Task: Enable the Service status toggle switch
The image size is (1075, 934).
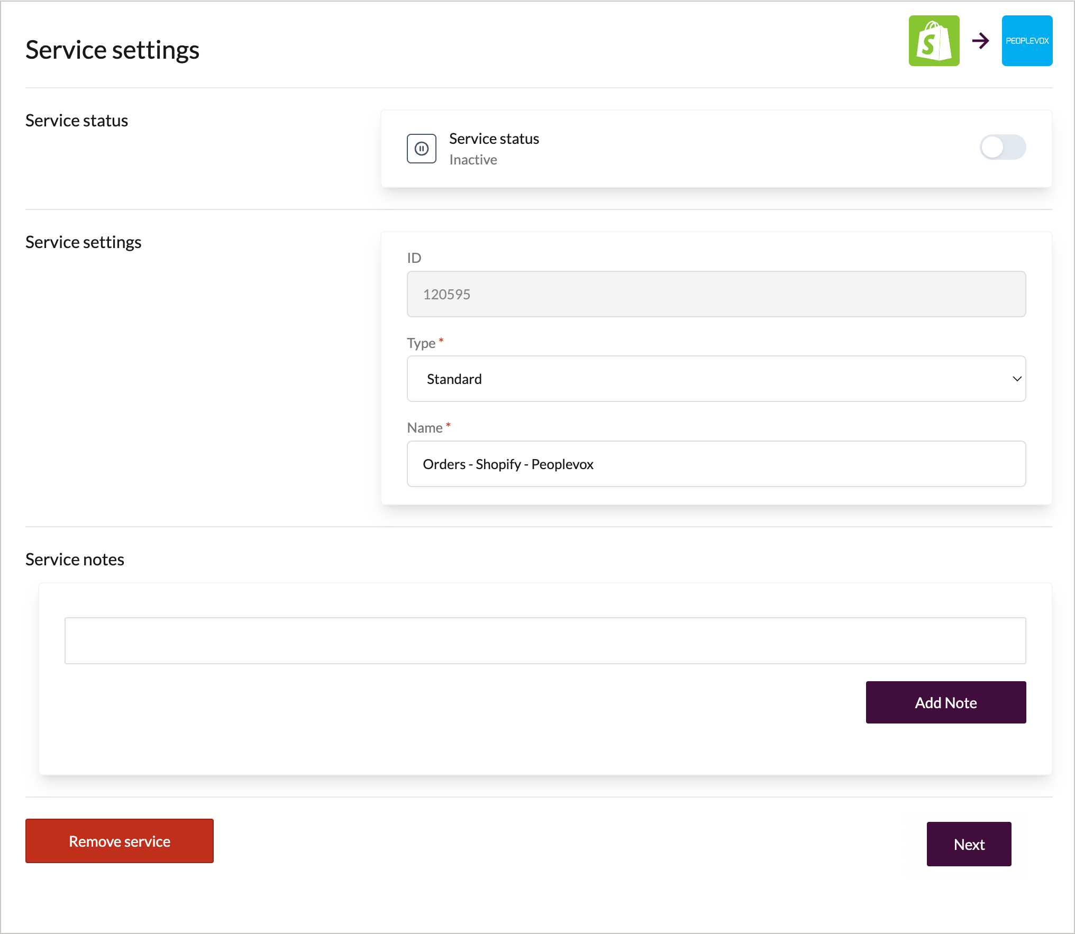Action: 1002,147
